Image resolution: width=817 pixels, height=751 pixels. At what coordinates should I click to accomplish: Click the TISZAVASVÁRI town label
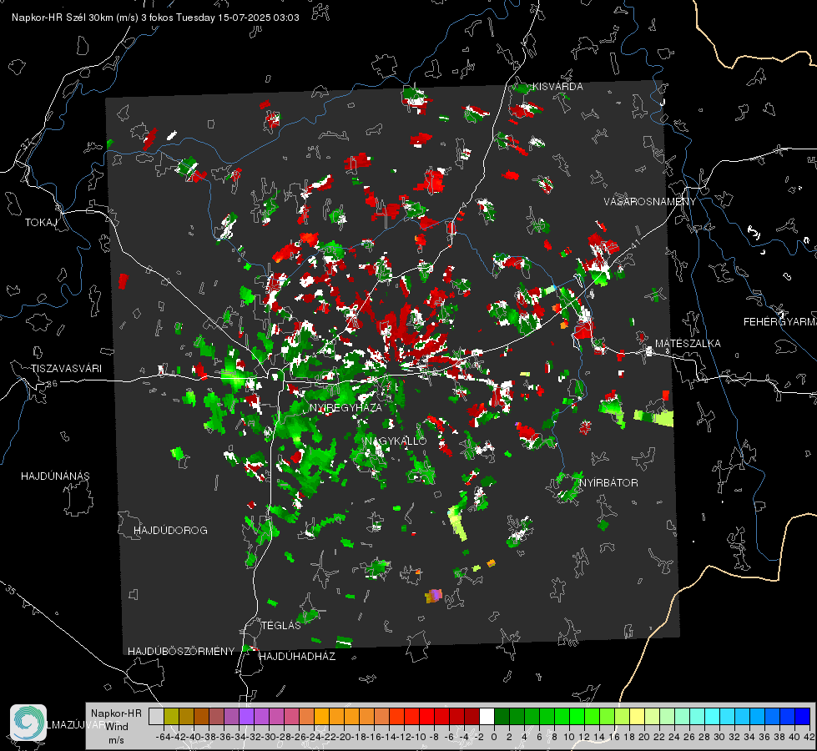pos(66,369)
